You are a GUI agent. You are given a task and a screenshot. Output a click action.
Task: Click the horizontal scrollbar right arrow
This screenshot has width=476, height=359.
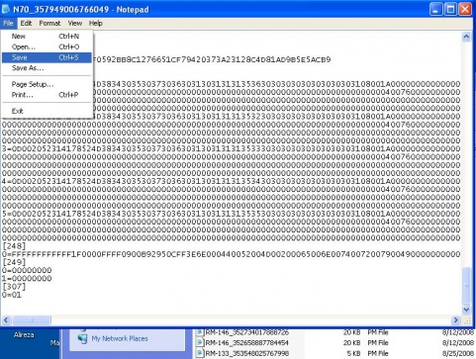(455, 319)
